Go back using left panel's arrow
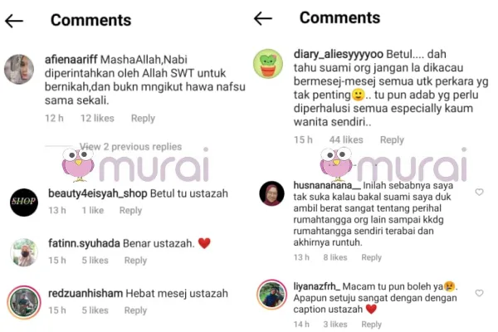498x332 pixels. pos(14,22)
